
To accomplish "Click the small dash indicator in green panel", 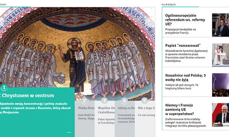I will (x=69, y=133).
